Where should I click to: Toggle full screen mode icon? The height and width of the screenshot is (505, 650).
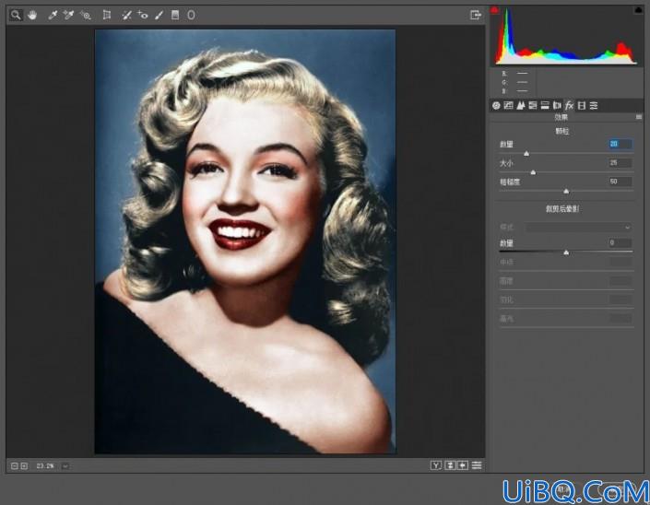[476, 16]
